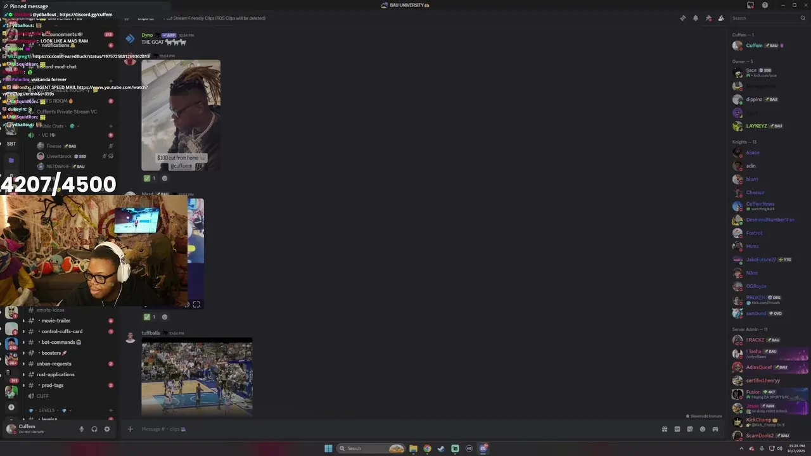Toggle the member list icon
The image size is (811, 456).
(721, 18)
